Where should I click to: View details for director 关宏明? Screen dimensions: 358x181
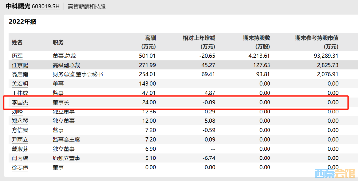(x=20, y=84)
